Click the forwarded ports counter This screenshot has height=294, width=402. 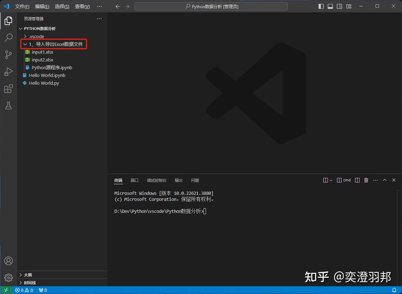pos(42,290)
